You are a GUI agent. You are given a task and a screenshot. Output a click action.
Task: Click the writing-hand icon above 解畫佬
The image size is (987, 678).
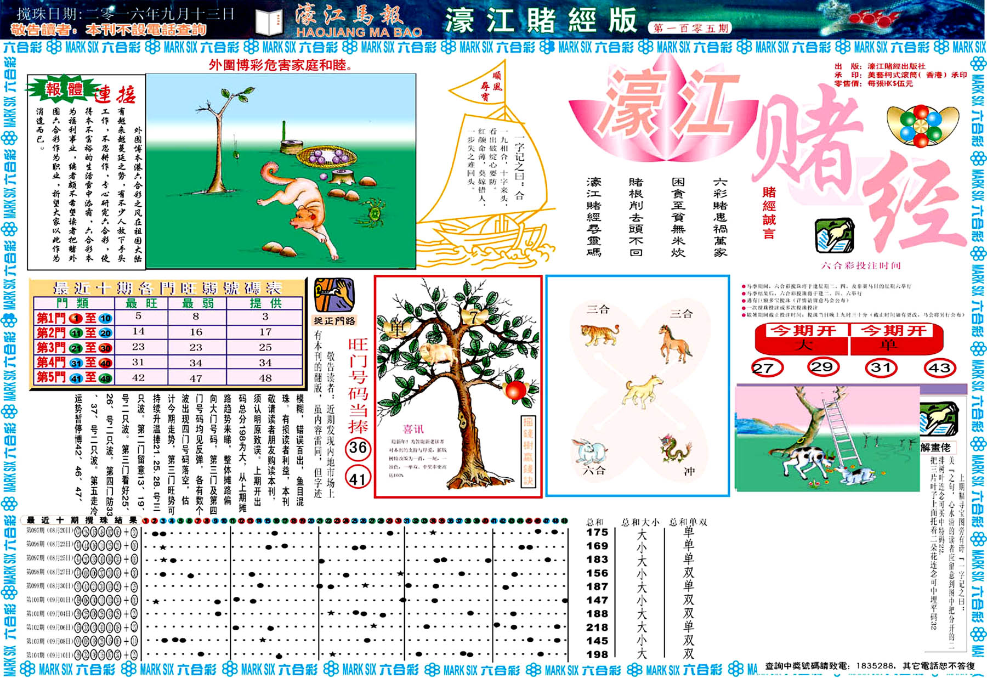pyautogui.click(x=939, y=419)
